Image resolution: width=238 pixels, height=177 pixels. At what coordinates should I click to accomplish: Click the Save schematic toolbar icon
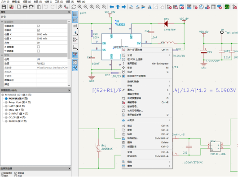click(4, 7)
